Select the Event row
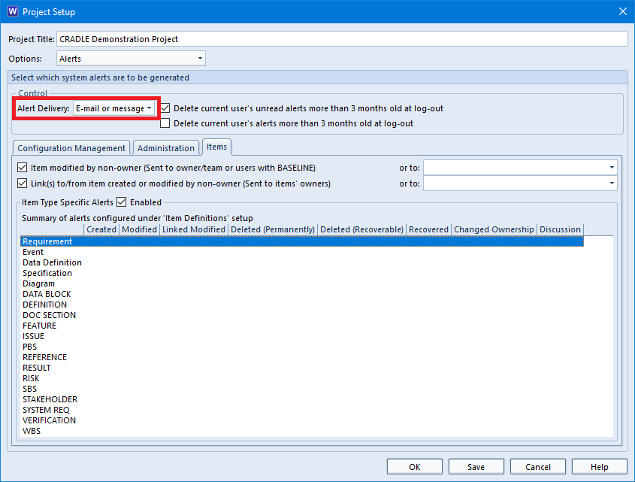This screenshot has height=482, width=635. point(302,252)
